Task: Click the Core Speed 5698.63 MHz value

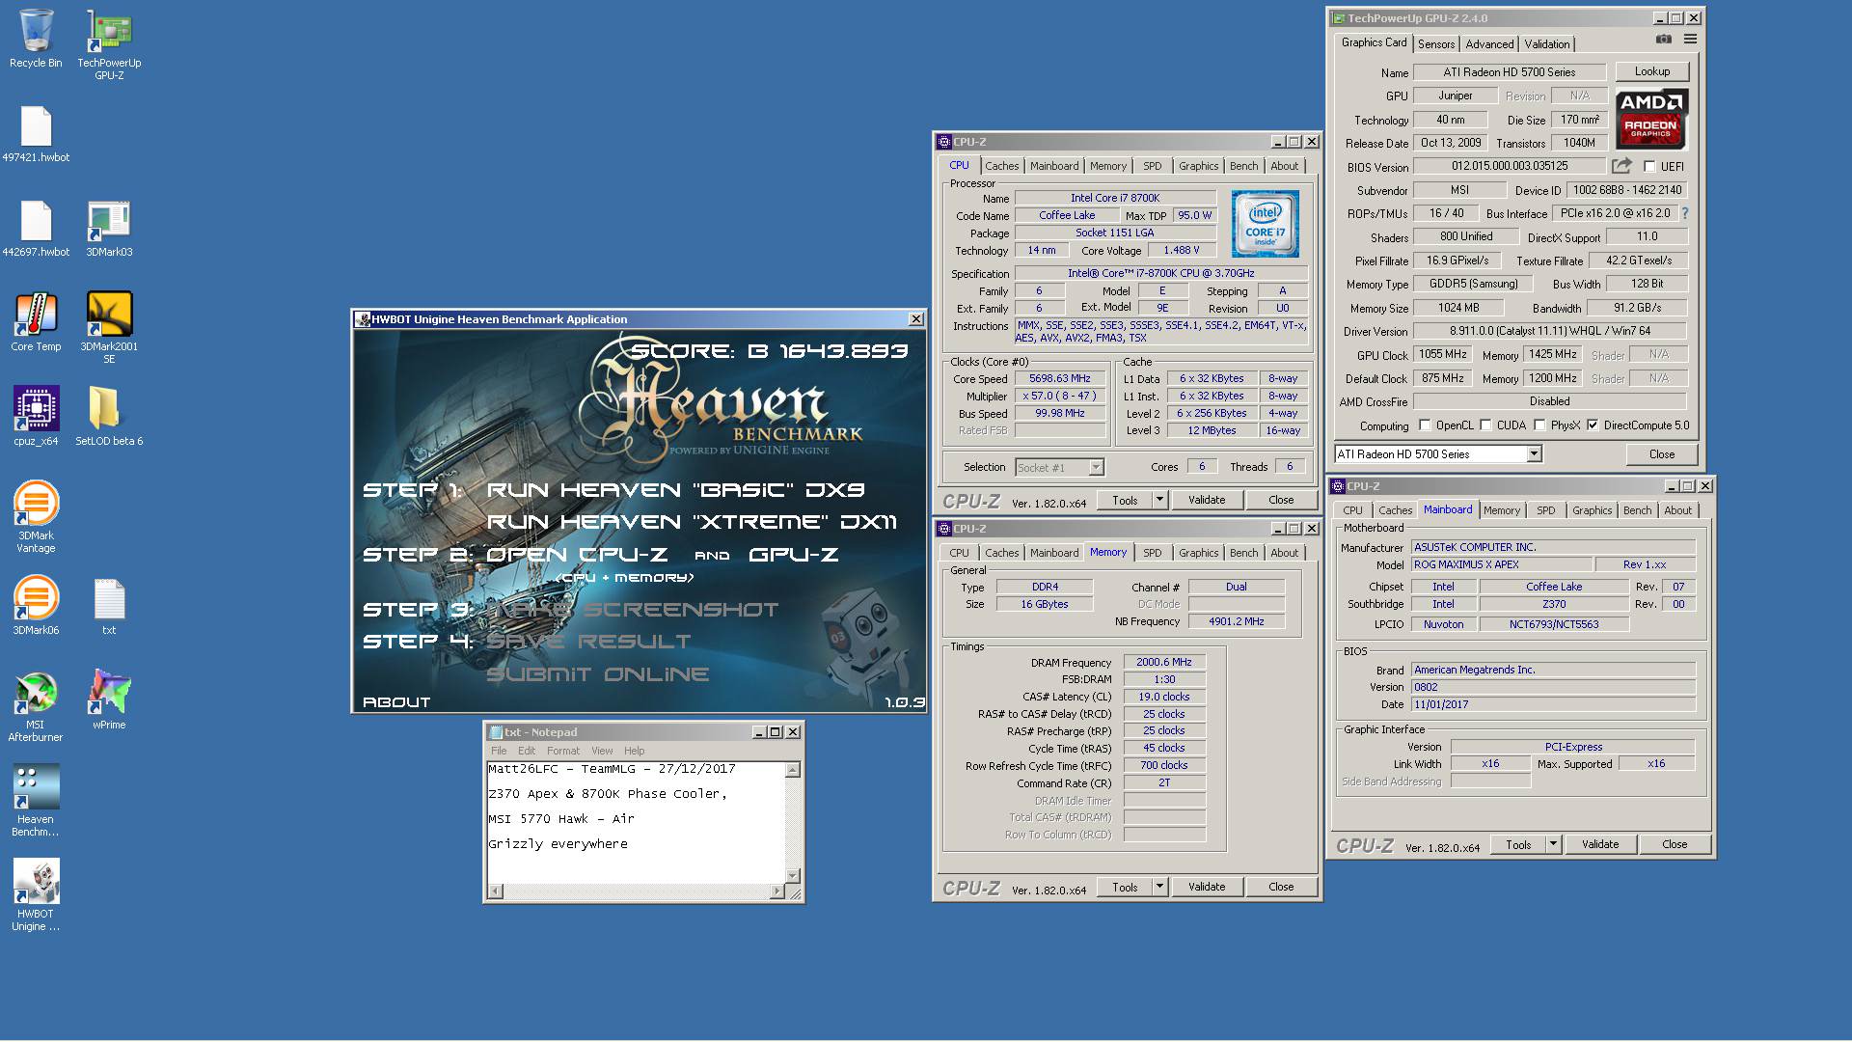Action: pyautogui.click(x=1059, y=379)
